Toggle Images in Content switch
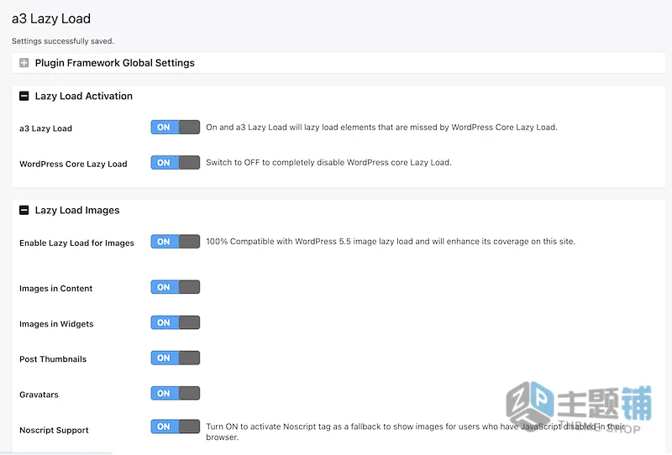Viewport: 672px width, 455px height. click(176, 287)
